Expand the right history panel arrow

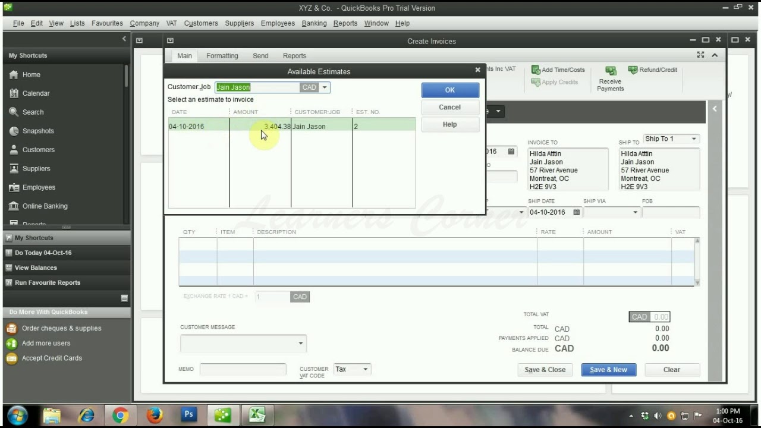pos(715,108)
